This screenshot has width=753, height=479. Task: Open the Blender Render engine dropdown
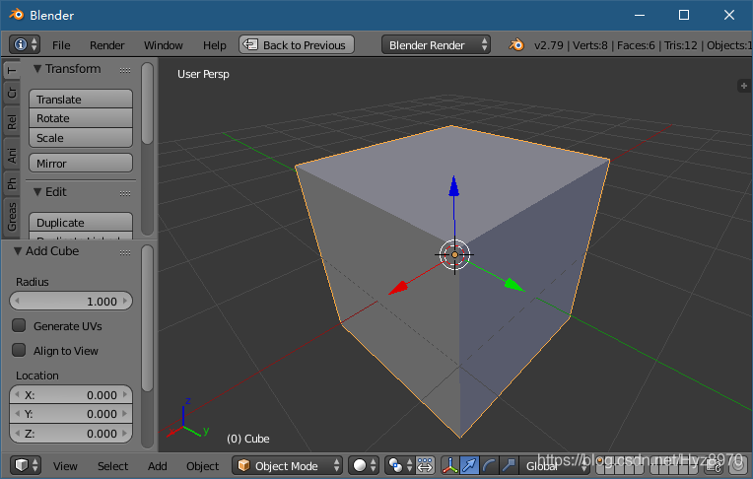point(436,44)
